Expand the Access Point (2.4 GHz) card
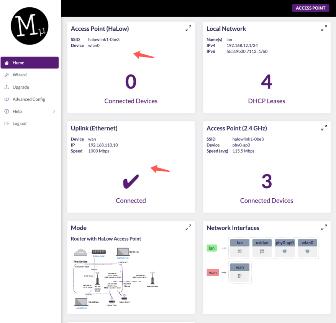The width and height of the screenshot is (336, 323). [324, 128]
